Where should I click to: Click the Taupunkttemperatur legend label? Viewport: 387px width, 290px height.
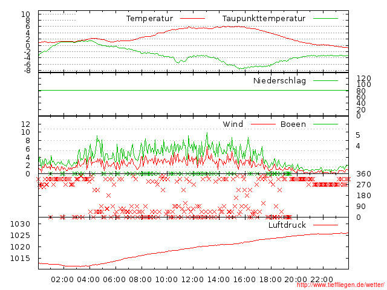264,19
